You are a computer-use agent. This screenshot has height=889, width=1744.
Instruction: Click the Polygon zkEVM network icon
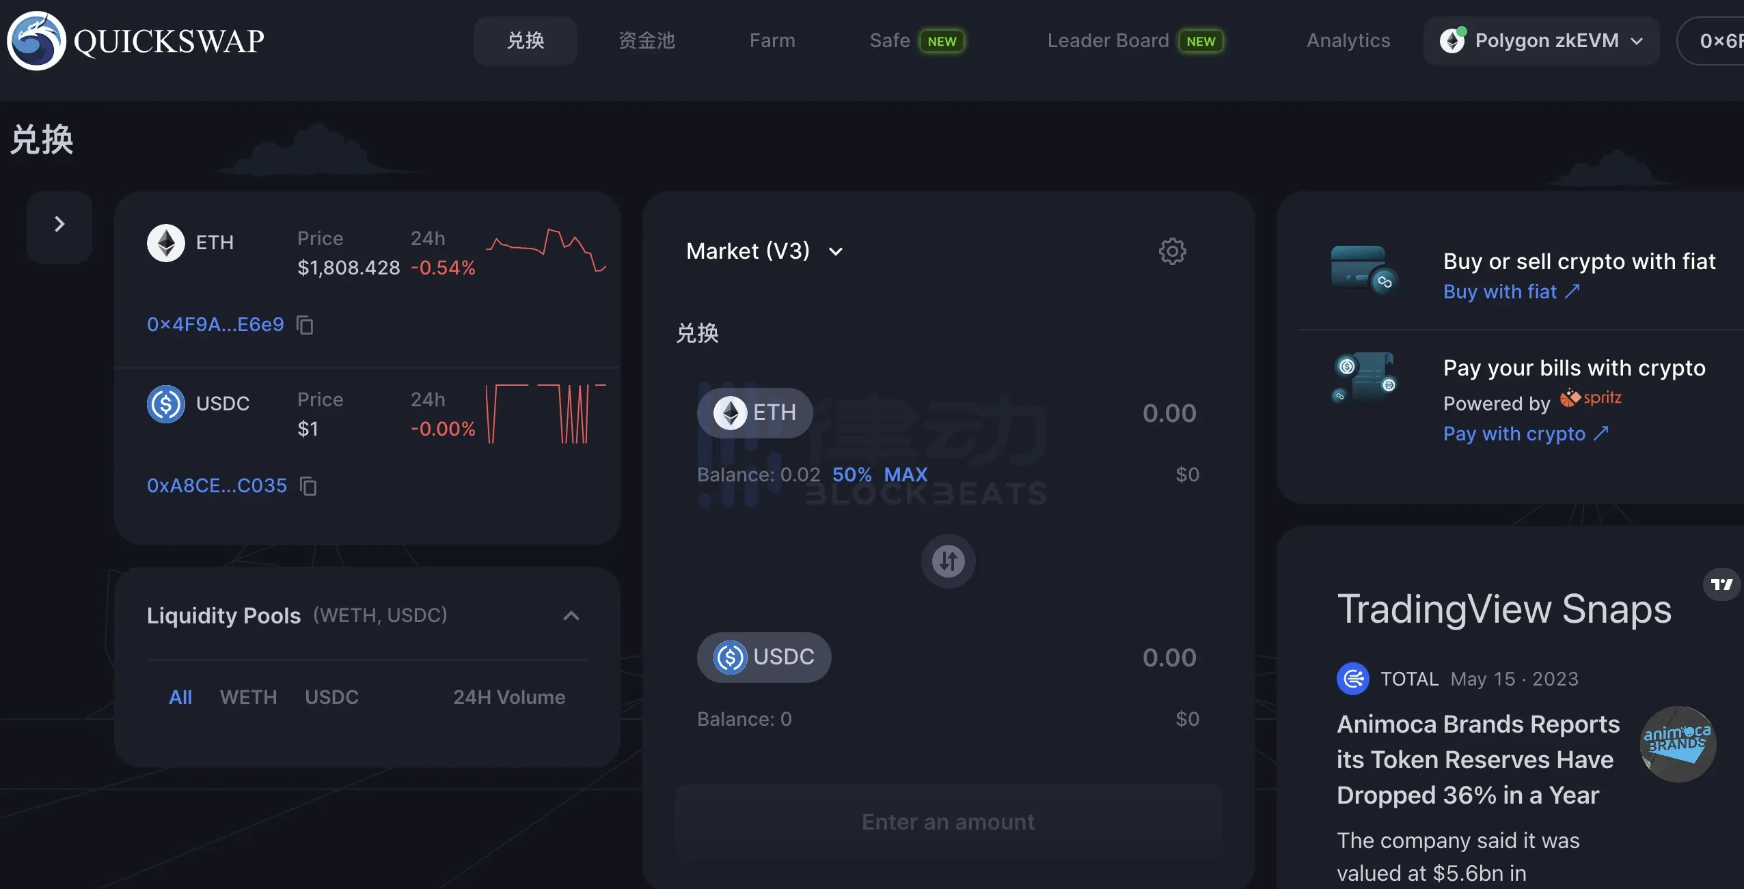(x=1452, y=40)
